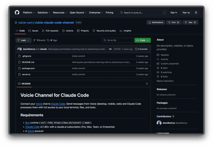Image resolution: width=213 pixels, height=146 pixels.
Task: Follow the Voicie link in intro paragraph
Action: pos(39,104)
